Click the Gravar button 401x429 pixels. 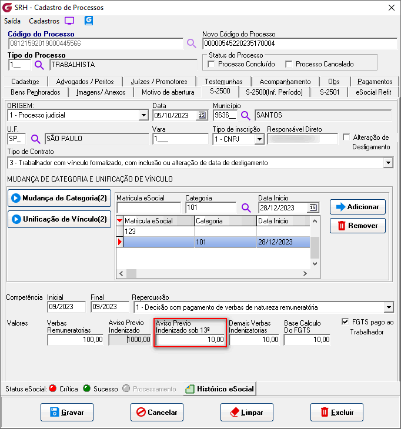tap(67, 413)
